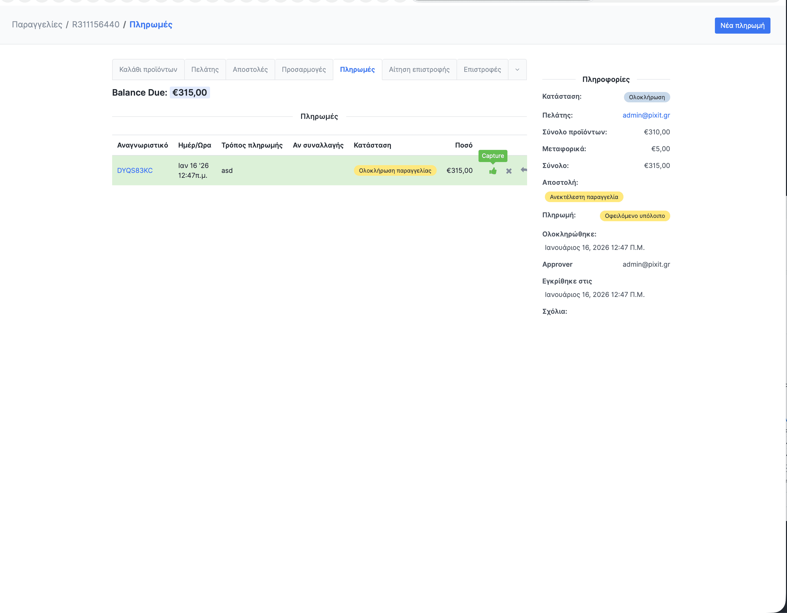Open the Αποστολές tab

point(250,70)
